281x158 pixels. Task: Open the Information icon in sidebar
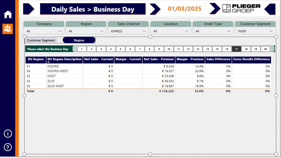point(8,134)
